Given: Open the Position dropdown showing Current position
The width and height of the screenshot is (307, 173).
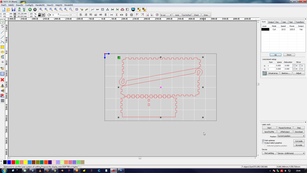Looking at the screenshot, I should coord(291,136).
